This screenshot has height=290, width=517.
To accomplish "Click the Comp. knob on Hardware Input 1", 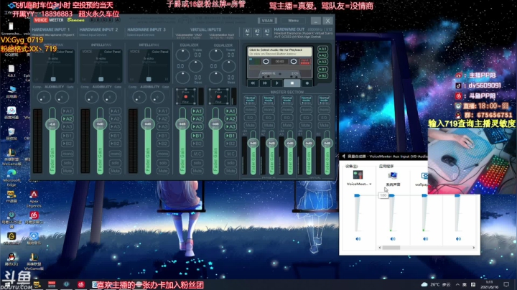I will (44, 97).
